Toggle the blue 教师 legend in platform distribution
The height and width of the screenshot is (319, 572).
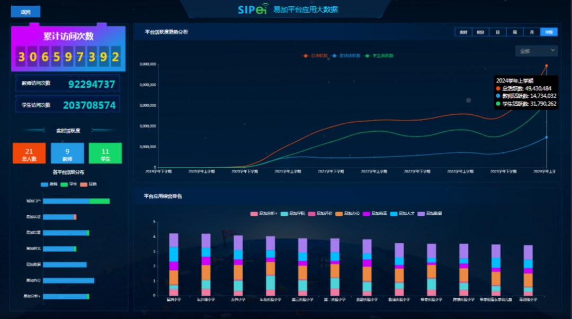[x=49, y=184]
